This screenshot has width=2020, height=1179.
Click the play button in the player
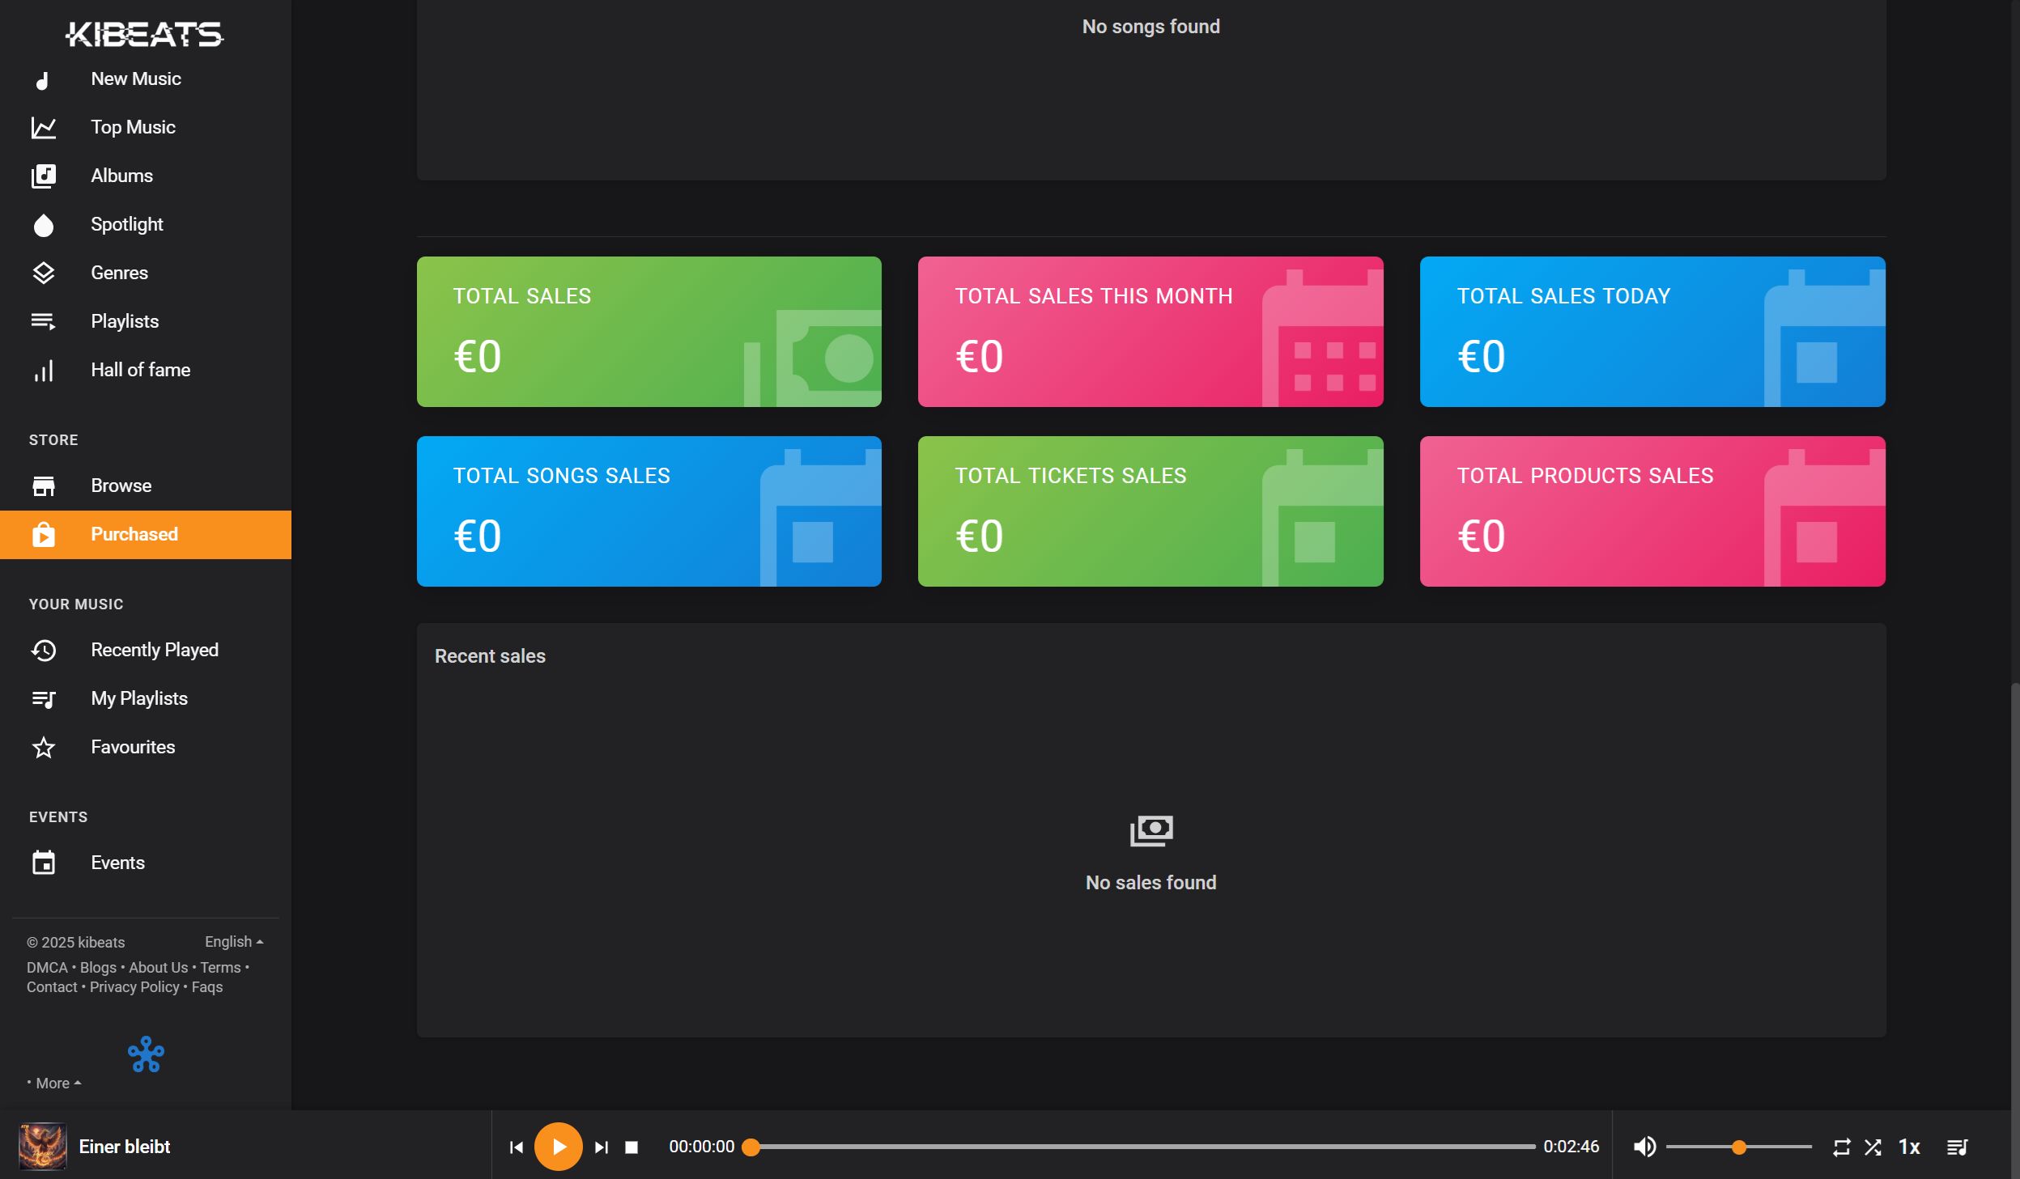point(558,1147)
